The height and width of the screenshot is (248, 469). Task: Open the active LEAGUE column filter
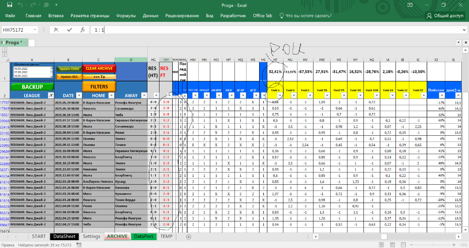(50, 95)
